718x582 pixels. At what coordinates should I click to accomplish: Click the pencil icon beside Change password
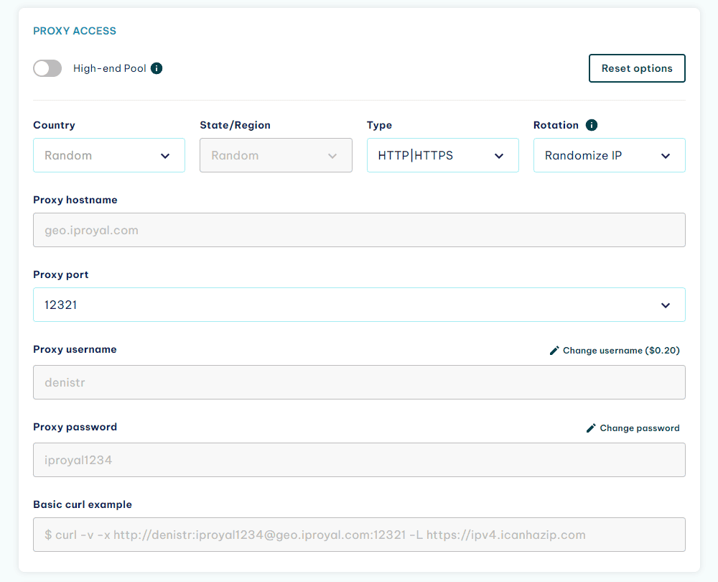(x=590, y=428)
